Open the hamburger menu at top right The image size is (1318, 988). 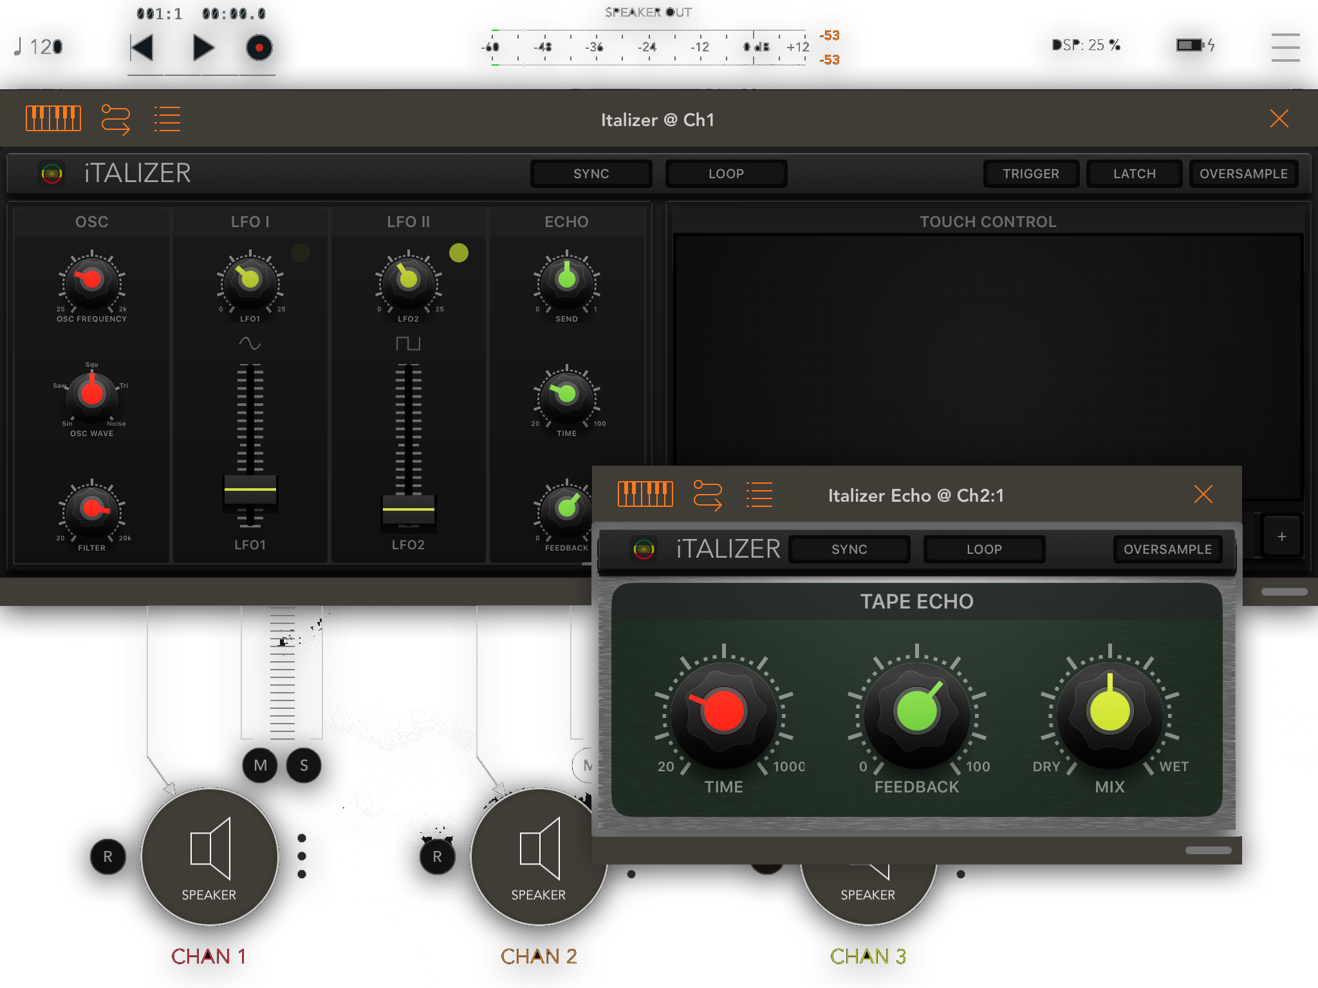(x=1285, y=48)
